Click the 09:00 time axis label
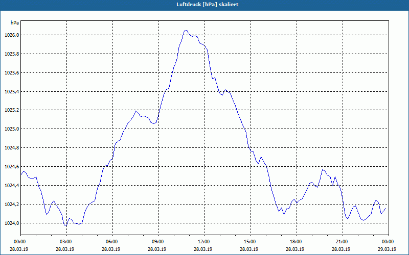 pyautogui.click(x=158, y=242)
